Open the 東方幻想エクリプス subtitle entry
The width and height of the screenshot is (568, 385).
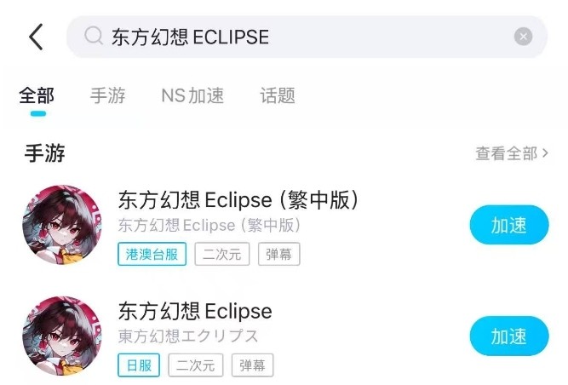point(188,336)
